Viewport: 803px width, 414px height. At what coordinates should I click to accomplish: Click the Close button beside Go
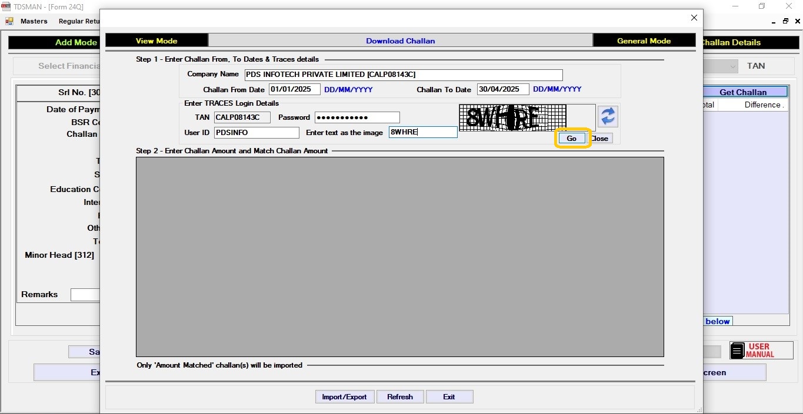(x=600, y=139)
